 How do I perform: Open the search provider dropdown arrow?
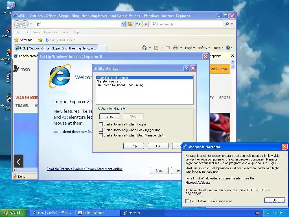tap(232, 24)
